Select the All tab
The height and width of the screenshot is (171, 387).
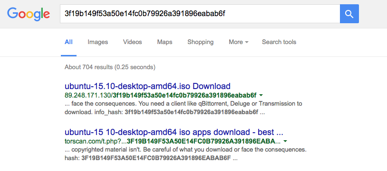68,42
